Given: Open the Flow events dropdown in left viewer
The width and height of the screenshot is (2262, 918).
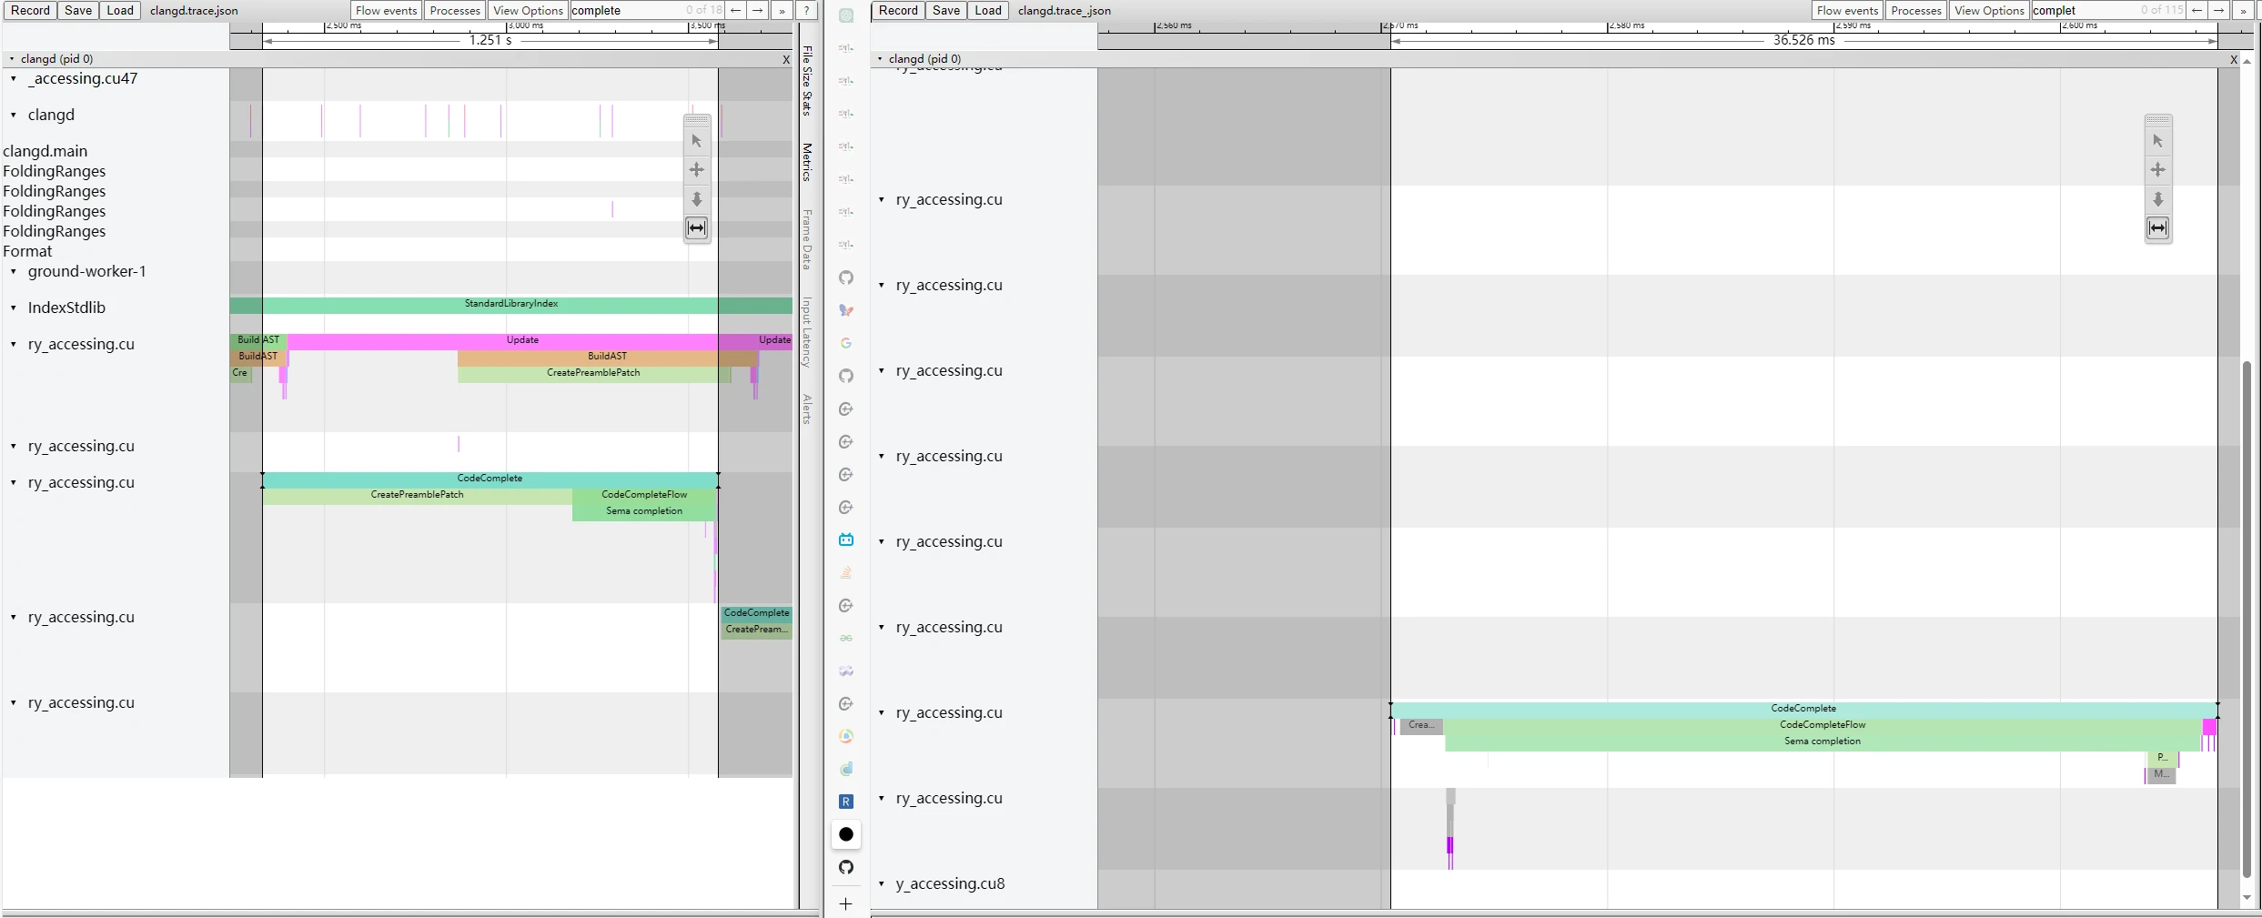Looking at the screenshot, I should (x=386, y=10).
